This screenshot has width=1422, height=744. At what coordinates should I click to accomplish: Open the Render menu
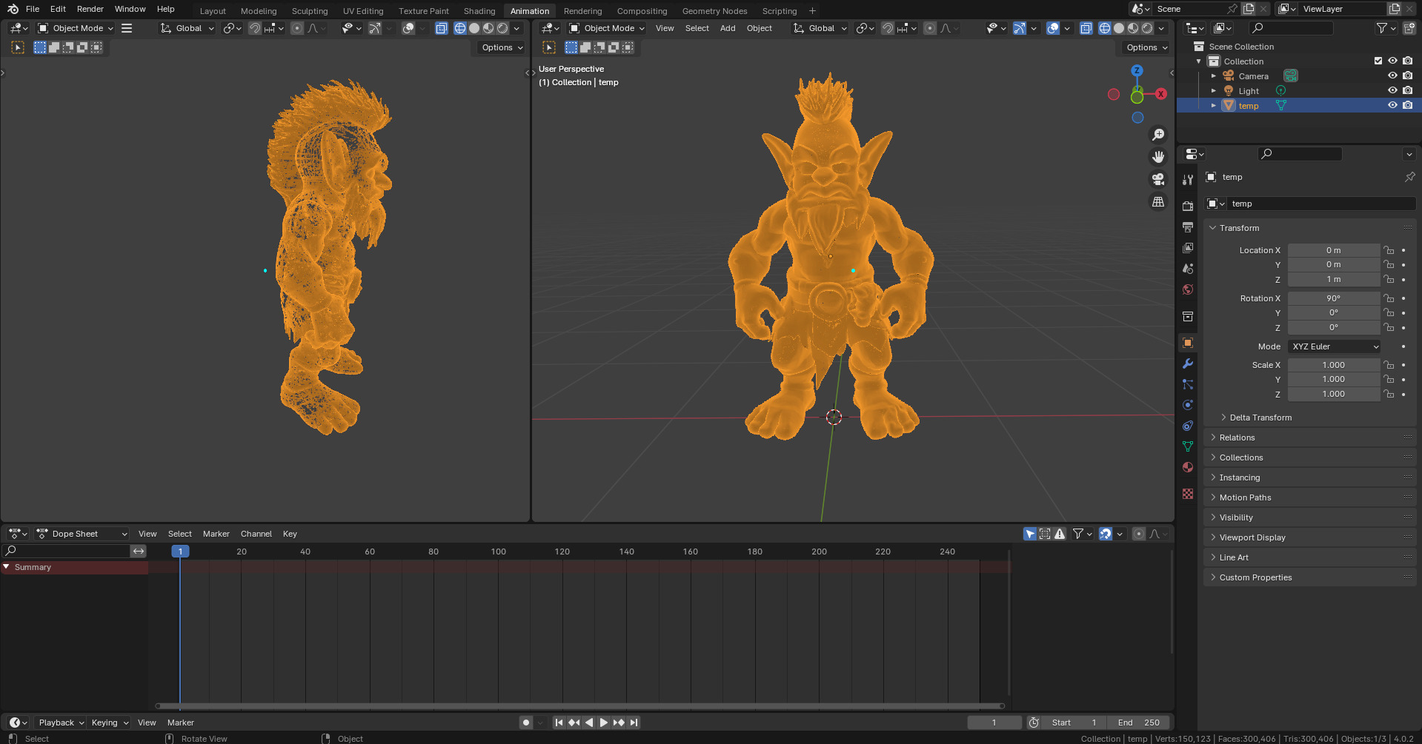coord(90,9)
